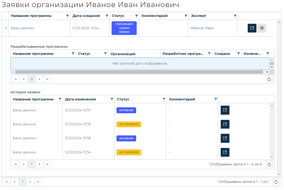Image resolution: width=284 pixels, height=190 pixels.
Task: Refresh the История заявки grid
Action: [x=269, y=164]
